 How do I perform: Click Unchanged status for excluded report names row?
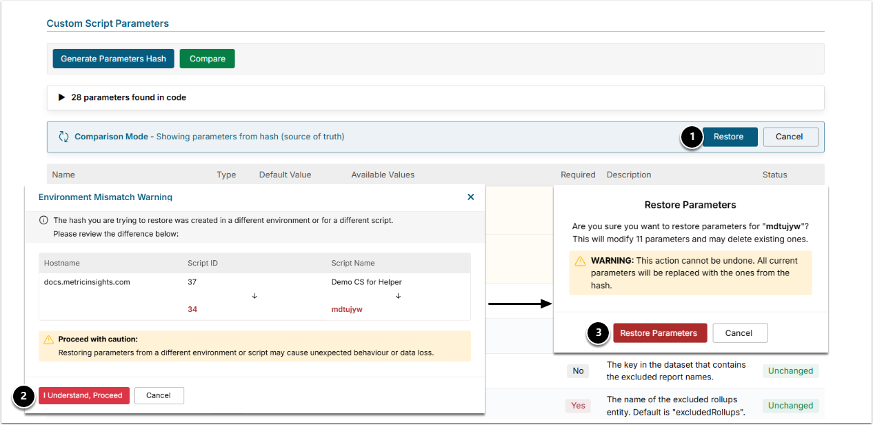[x=790, y=371]
